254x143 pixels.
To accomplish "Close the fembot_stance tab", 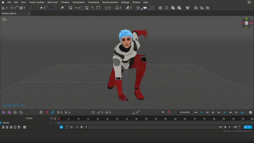I will [29, 13].
